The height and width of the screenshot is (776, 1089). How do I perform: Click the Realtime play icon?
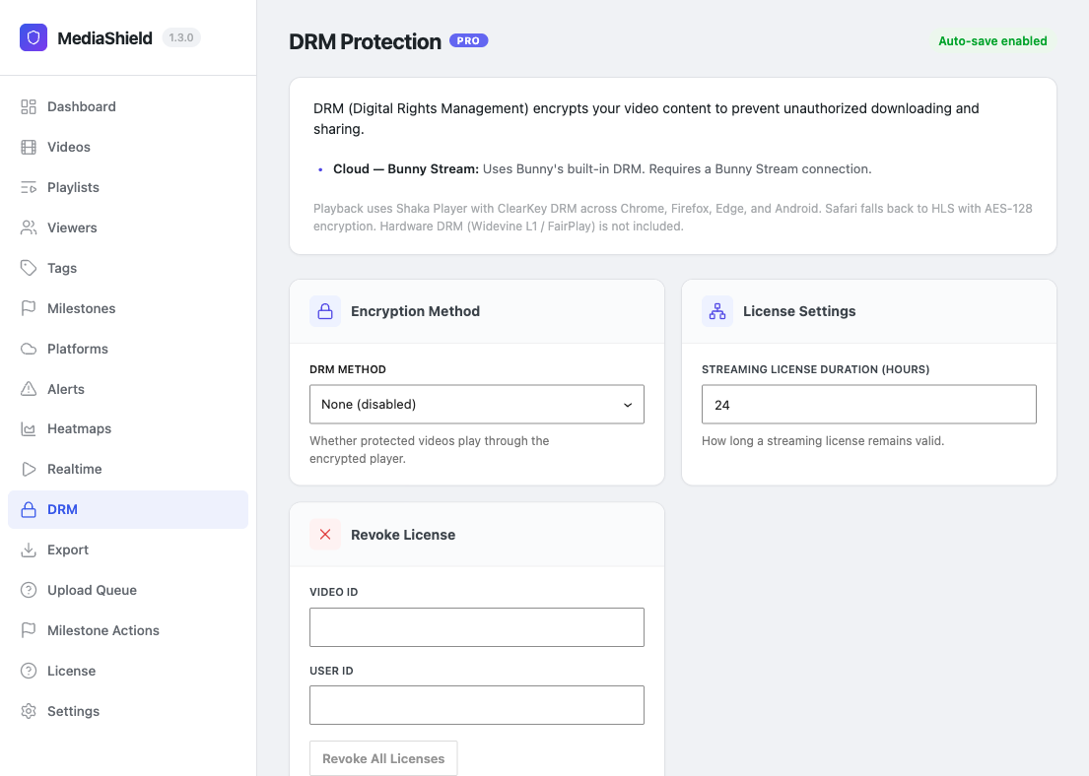29,469
